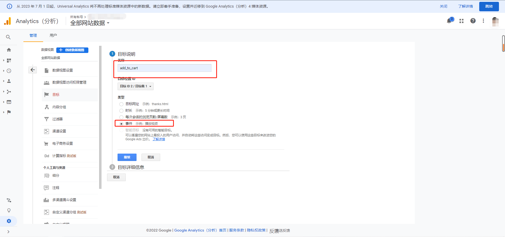Viewport: 505px width, 237px height.
Task: Select the 时长 goal type radio
Action: click(x=121, y=111)
